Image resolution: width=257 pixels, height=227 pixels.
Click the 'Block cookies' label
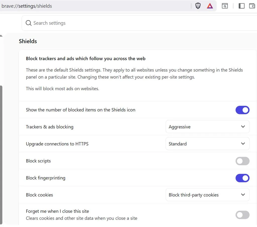pyautogui.click(x=39, y=195)
